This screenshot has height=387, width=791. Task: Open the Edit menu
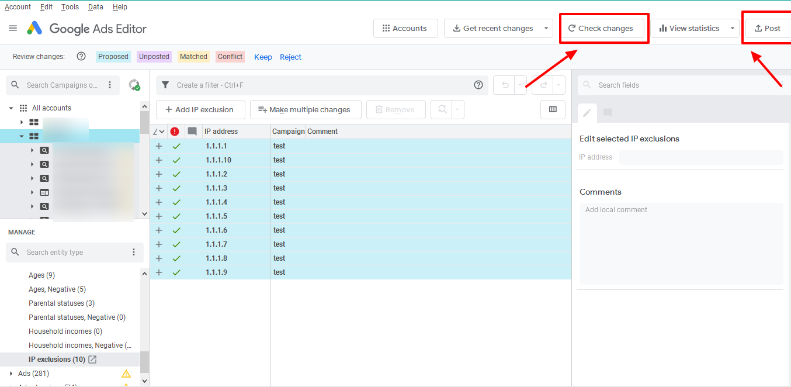[x=47, y=7]
